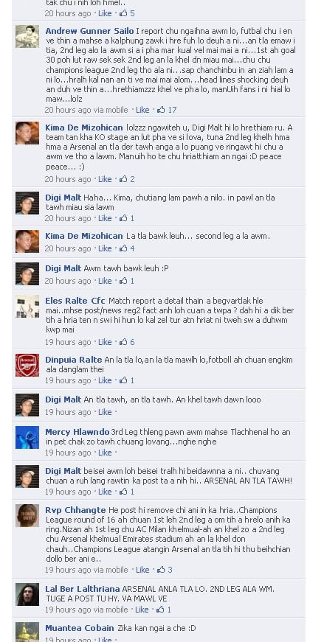The width and height of the screenshot is (324, 642).
Task: Click thumbs-up icon on Rvp Chhangte comment
Action: click(161, 570)
